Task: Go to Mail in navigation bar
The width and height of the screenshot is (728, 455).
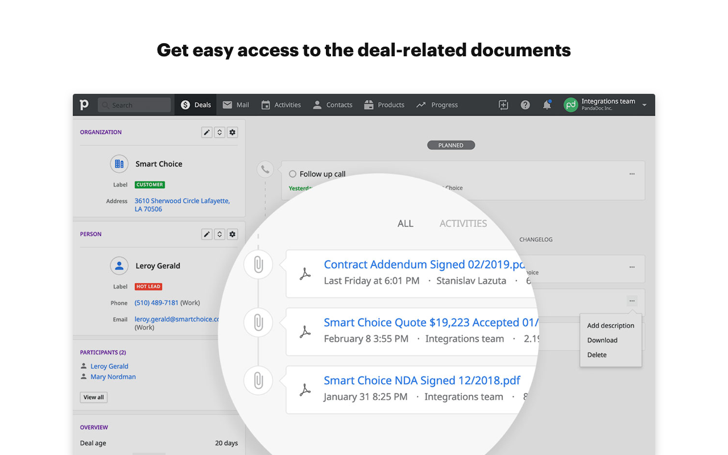Action: [x=236, y=105]
